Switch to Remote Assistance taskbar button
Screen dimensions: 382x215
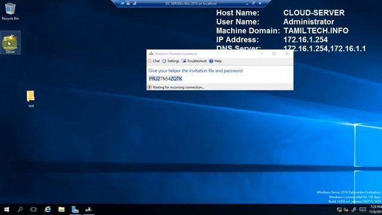coord(89,210)
